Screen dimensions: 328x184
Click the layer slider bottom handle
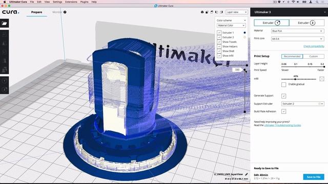tap(245, 112)
